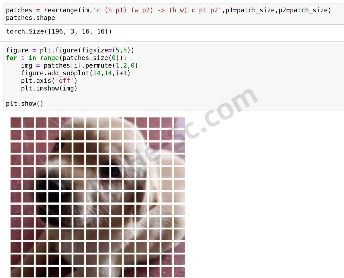Select the torch.Size output text
Viewport: 344px width, 278px height.
point(59,31)
